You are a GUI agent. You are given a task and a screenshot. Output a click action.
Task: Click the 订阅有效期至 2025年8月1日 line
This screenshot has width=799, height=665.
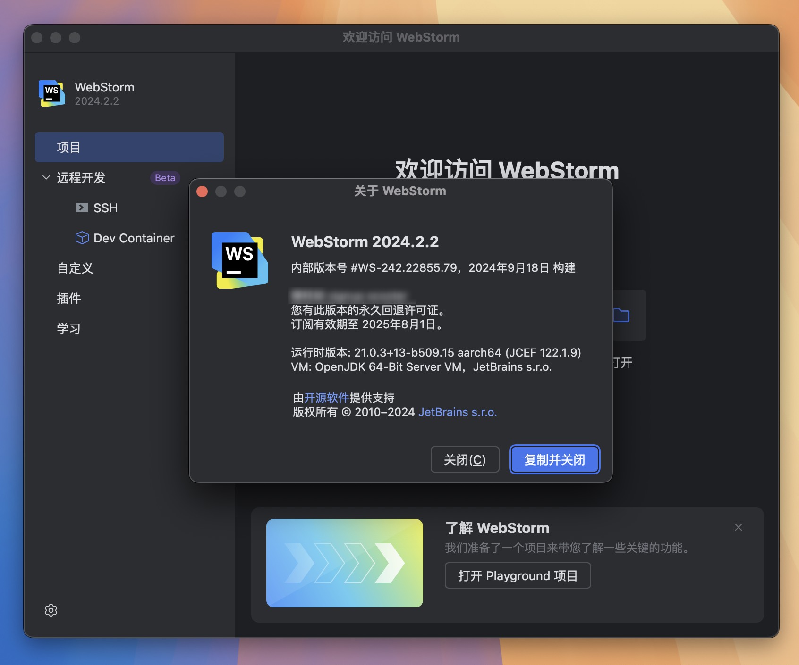click(x=367, y=324)
